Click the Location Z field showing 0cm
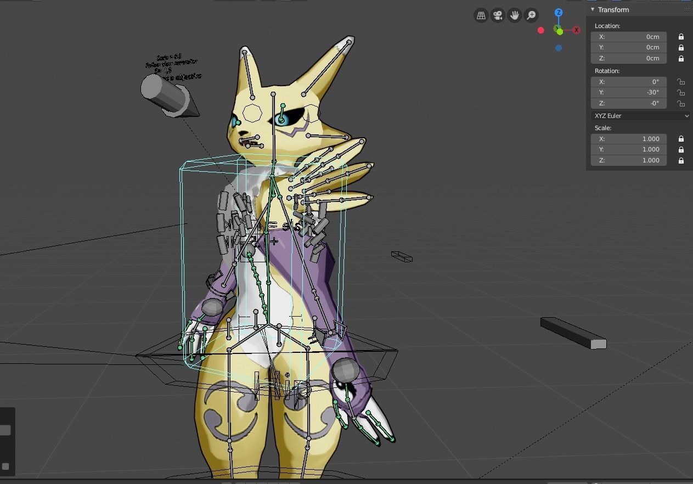The image size is (693, 484). [x=629, y=58]
